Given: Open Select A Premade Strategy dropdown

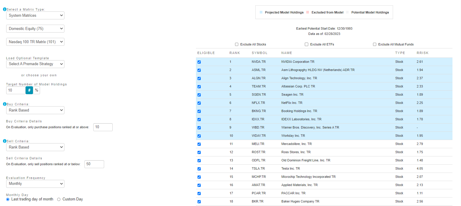Looking at the screenshot, I should [35, 64].
